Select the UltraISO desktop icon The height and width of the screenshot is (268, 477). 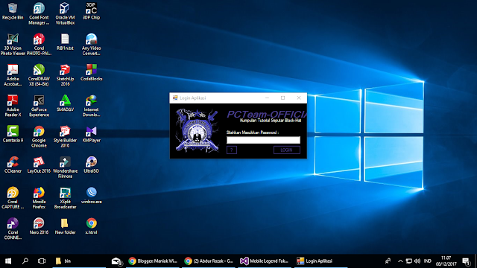(x=91, y=165)
